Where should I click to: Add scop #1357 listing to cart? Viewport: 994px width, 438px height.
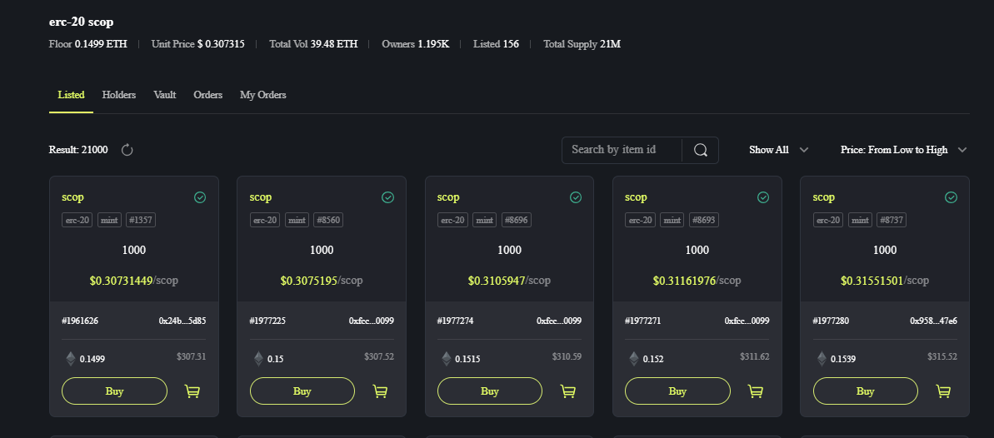point(192,391)
